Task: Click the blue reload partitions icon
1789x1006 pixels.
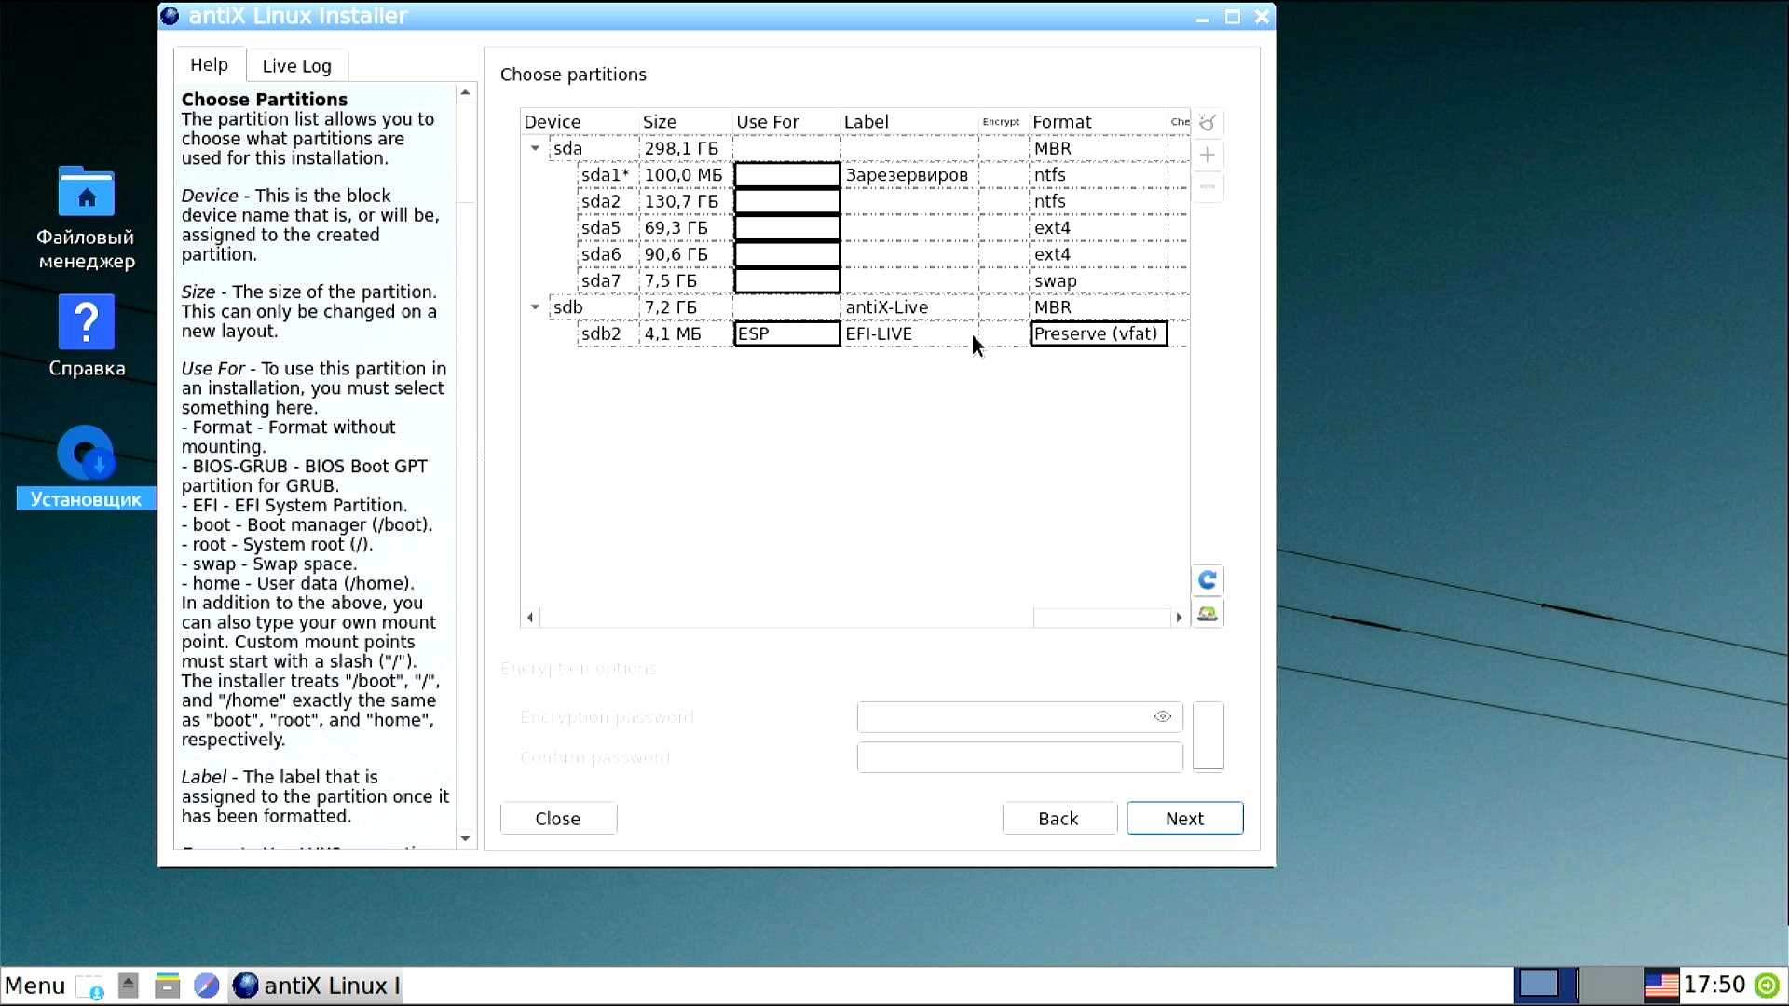Action: coord(1208,580)
